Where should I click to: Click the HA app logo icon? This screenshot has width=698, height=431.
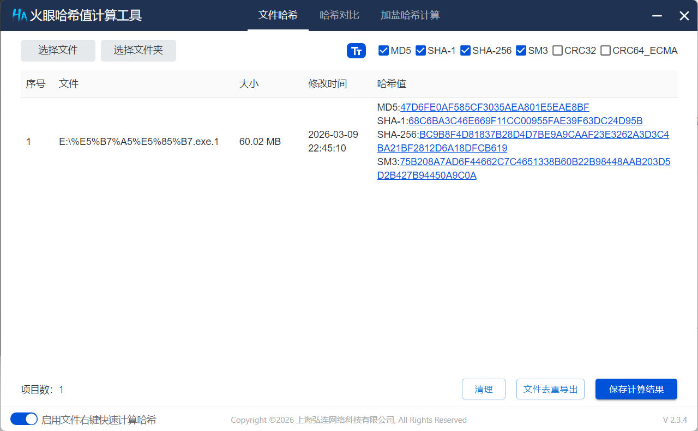coord(20,15)
